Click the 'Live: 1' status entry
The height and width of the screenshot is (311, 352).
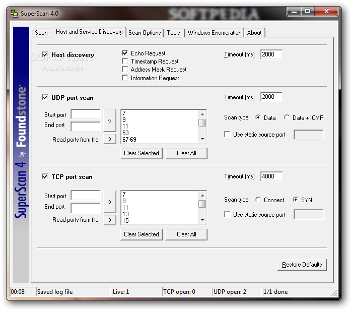tap(121, 292)
